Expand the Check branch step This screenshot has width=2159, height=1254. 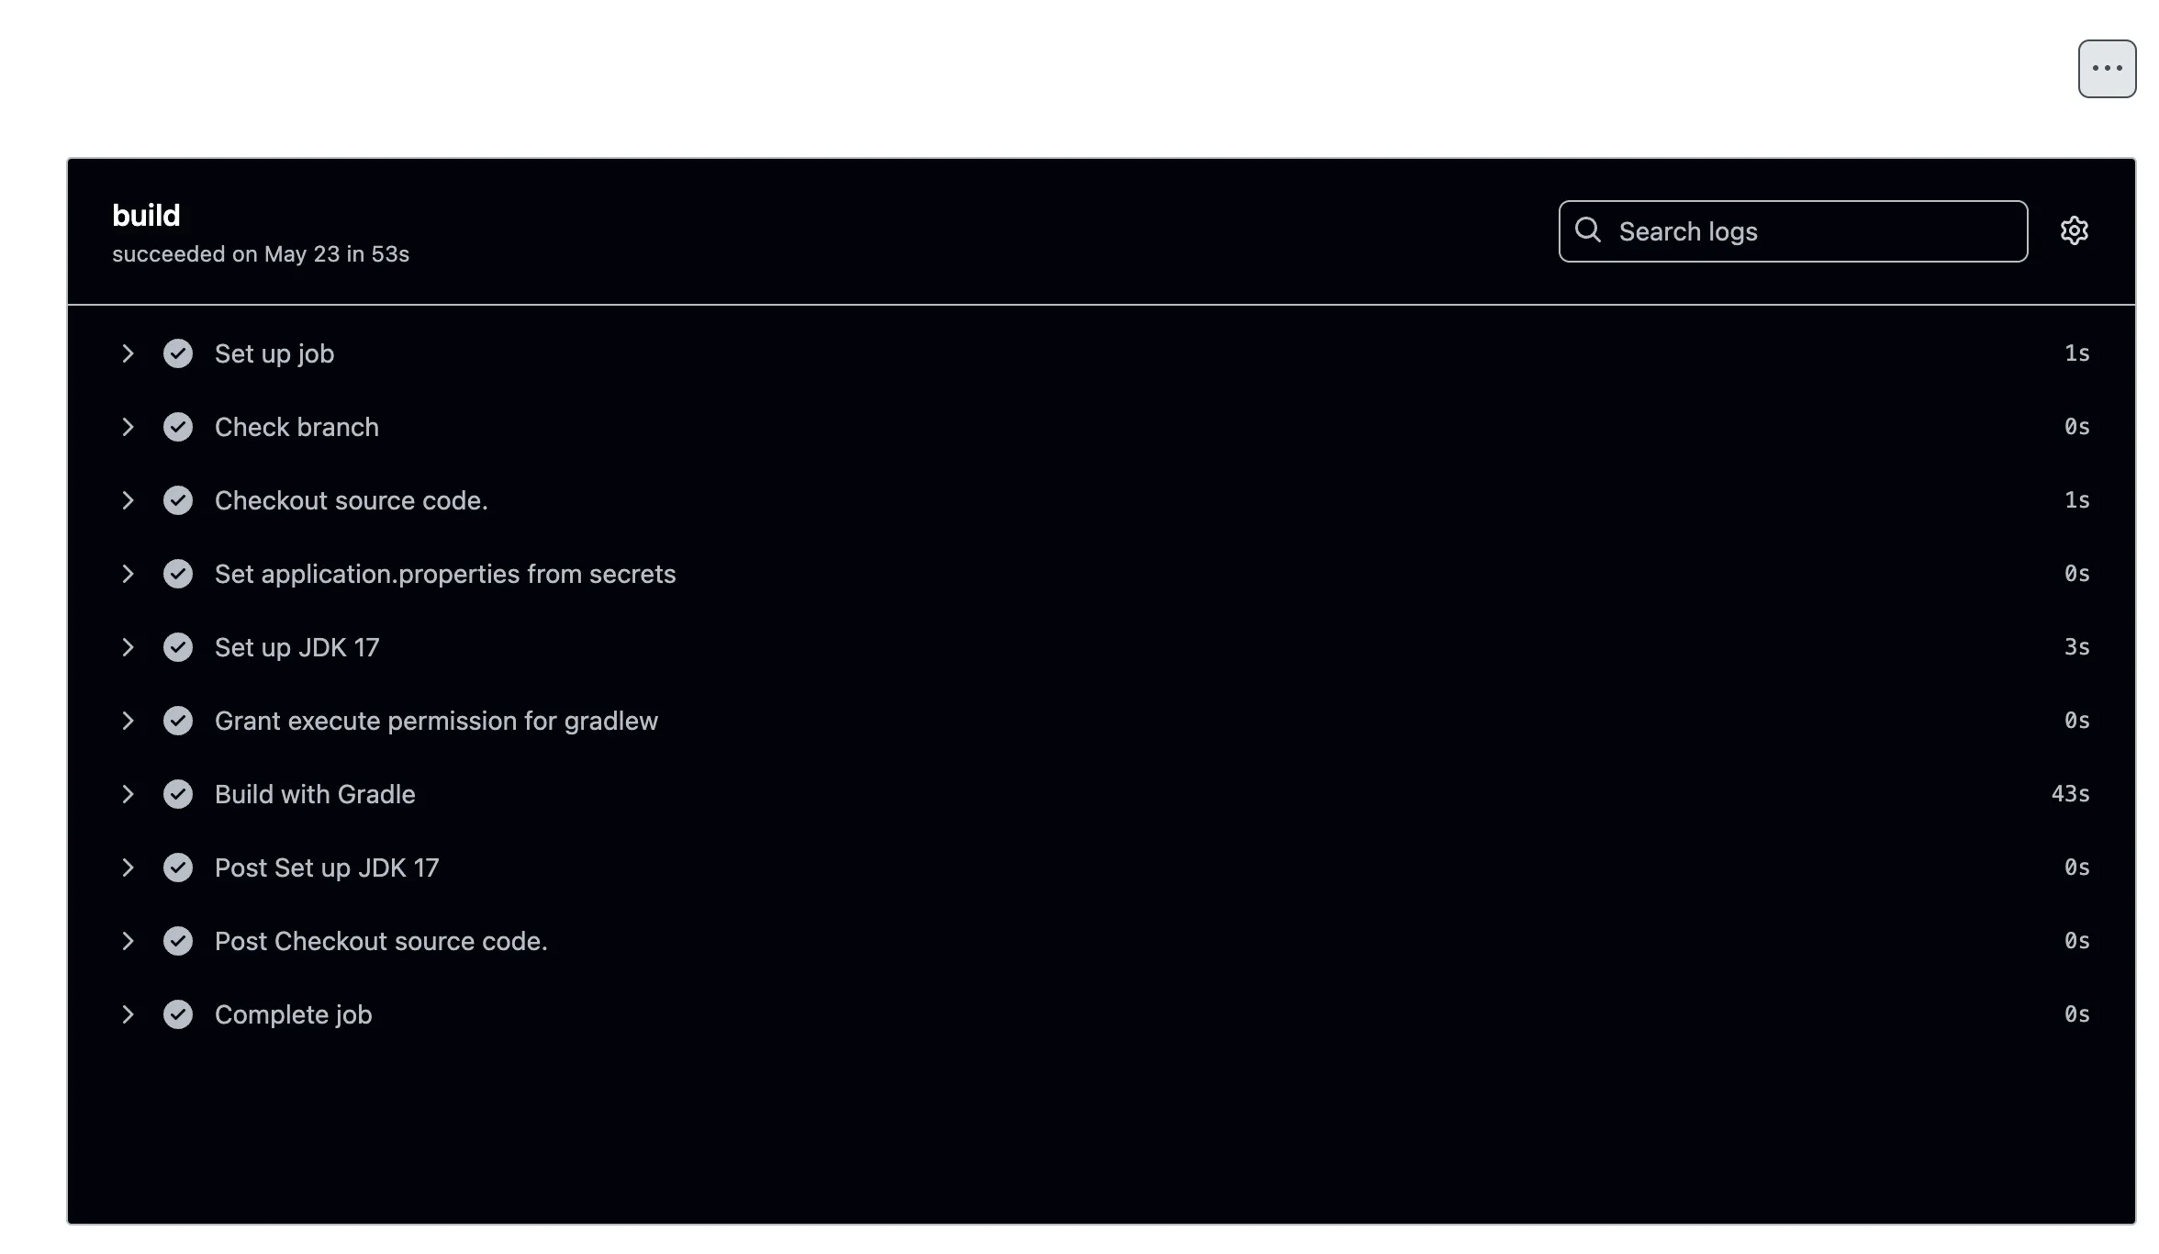coord(129,427)
